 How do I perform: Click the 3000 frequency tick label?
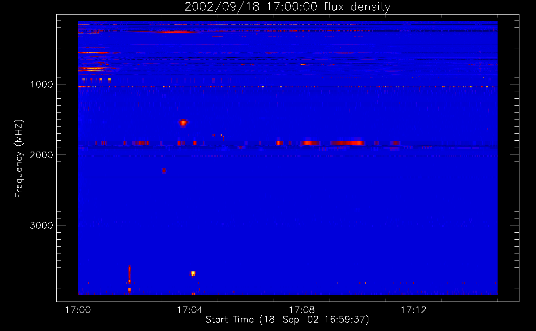41,225
